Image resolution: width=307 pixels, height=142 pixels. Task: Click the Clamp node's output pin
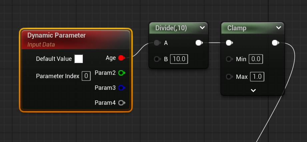click(x=275, y=43)
